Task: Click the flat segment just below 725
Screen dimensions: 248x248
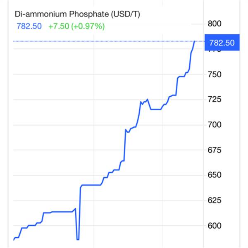Action: click(156, 109)
